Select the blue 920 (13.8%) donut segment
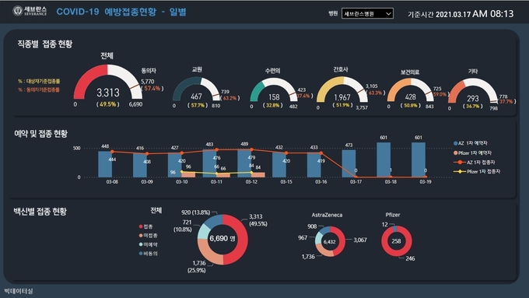The height and width of the screenshot is (298, 529). click(x=214, y=221)
